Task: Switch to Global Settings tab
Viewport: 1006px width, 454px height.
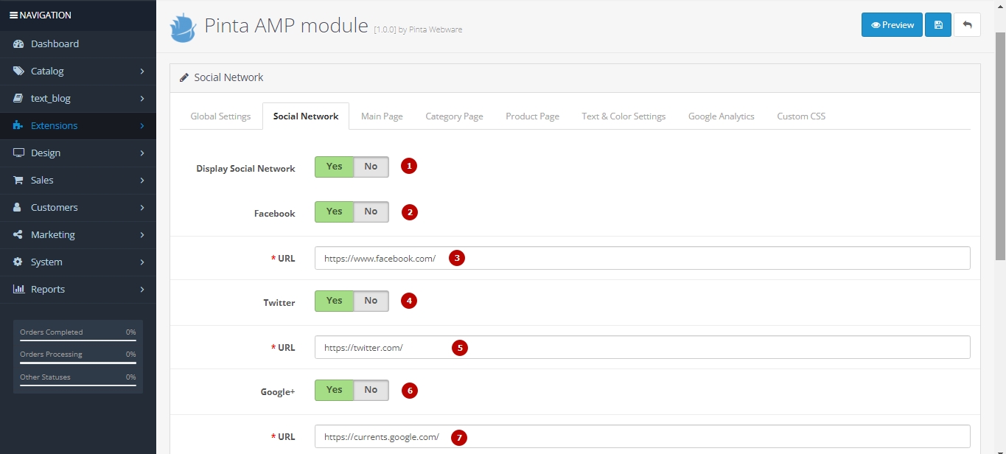Action: pyautogui.click(x=220, y=116)
